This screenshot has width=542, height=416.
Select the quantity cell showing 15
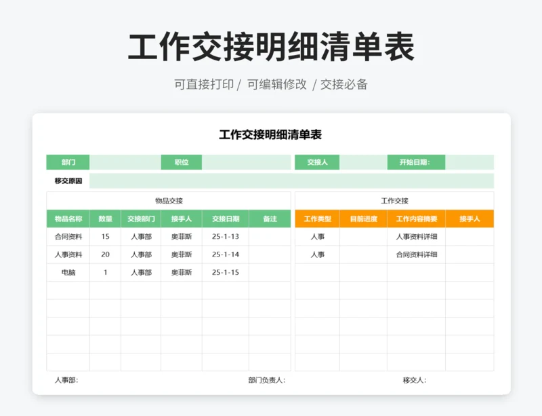(105, 237)
